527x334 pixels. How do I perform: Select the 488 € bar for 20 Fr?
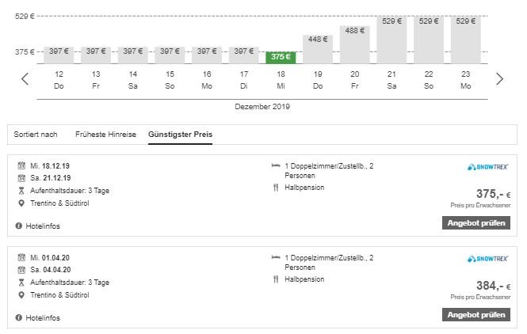pyautogui.click(x=354, y=44)
